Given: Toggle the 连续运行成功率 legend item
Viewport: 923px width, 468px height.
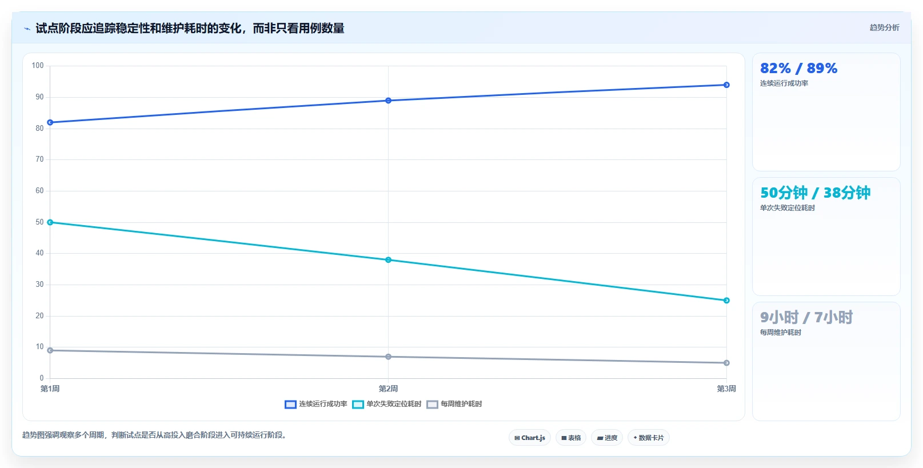Looking at the screenshot, I should (x=316, y=404).
